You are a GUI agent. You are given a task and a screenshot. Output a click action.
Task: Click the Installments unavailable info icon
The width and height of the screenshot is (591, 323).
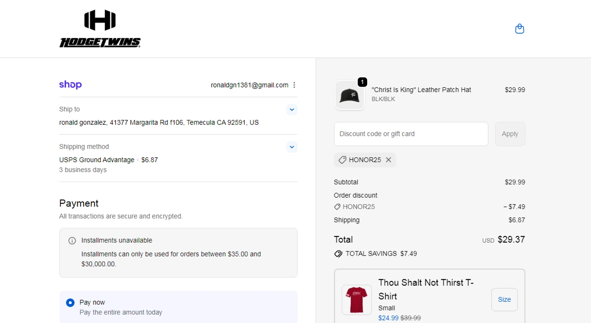pos(72,241)
